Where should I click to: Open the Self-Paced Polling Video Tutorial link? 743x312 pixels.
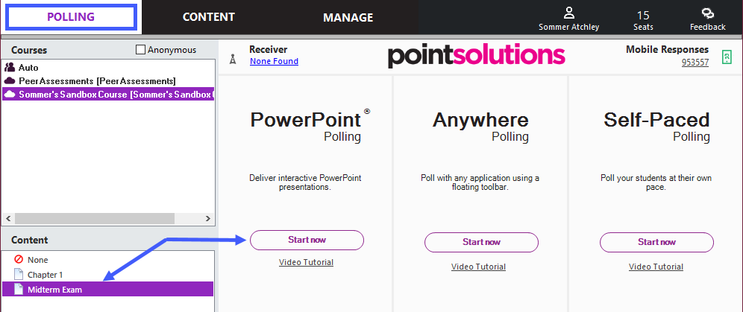(656, 267)
